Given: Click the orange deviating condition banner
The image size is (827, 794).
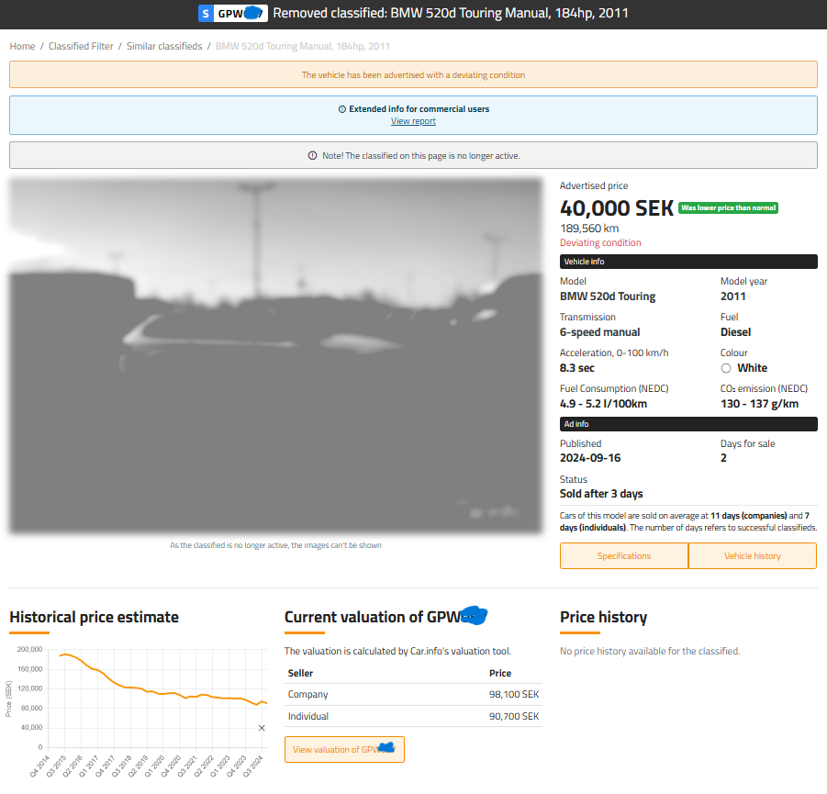Looking at the screenshot, I should click(413, 75).
